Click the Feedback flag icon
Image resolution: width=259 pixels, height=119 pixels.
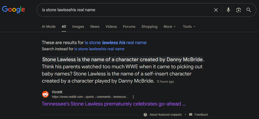coord(190,115)
